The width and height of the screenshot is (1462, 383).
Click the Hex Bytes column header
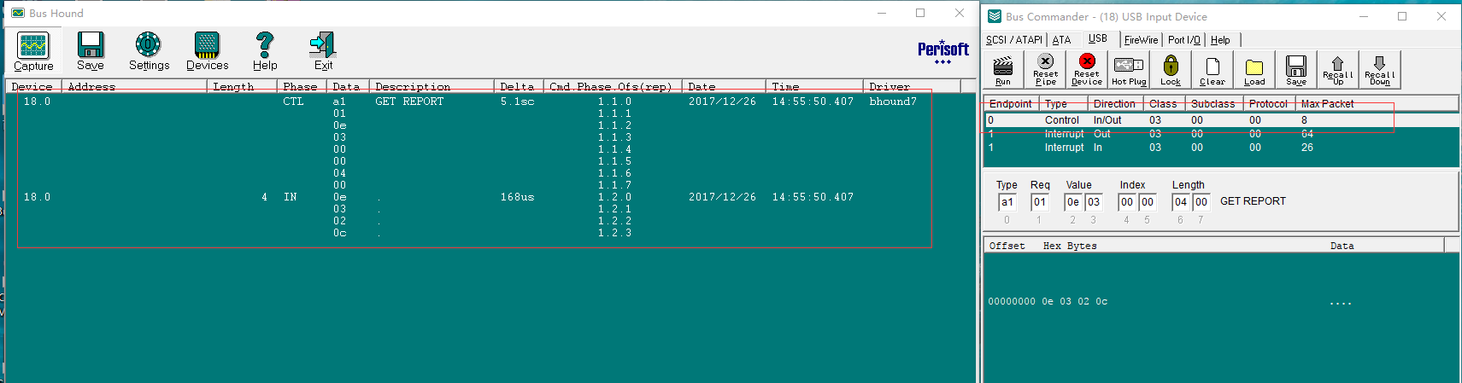[1070, 246]
